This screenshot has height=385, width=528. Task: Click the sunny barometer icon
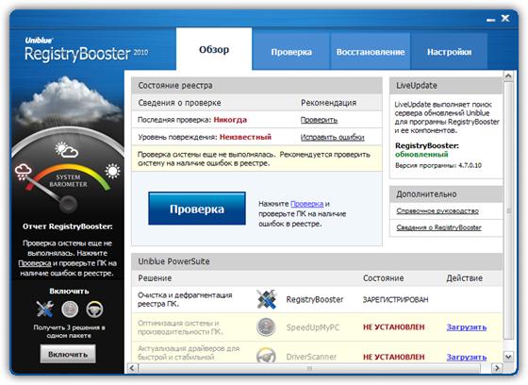pyautogui.click(x=112, y=171)
